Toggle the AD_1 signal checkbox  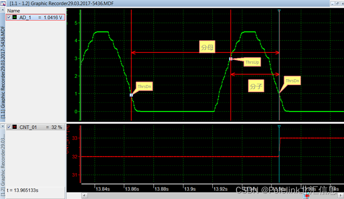pyautogui.click(x=9, y=17)
